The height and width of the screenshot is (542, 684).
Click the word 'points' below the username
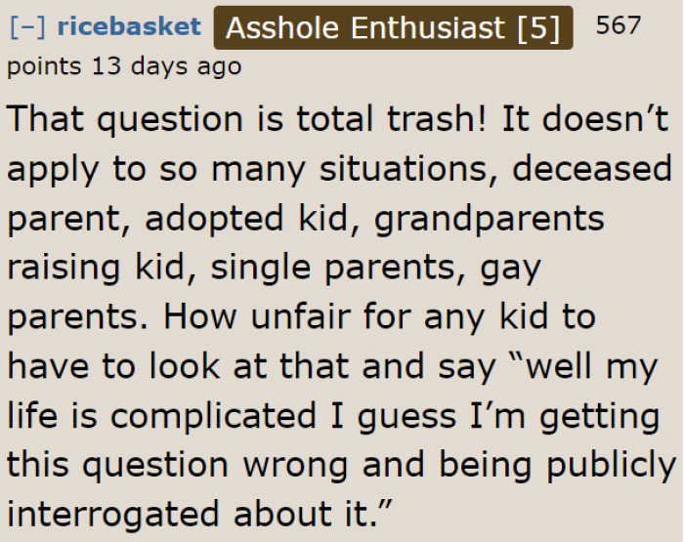44,67
